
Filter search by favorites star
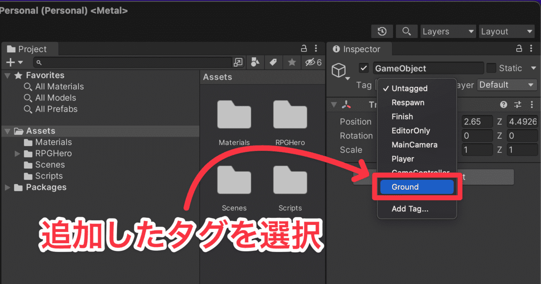(292, 61)
